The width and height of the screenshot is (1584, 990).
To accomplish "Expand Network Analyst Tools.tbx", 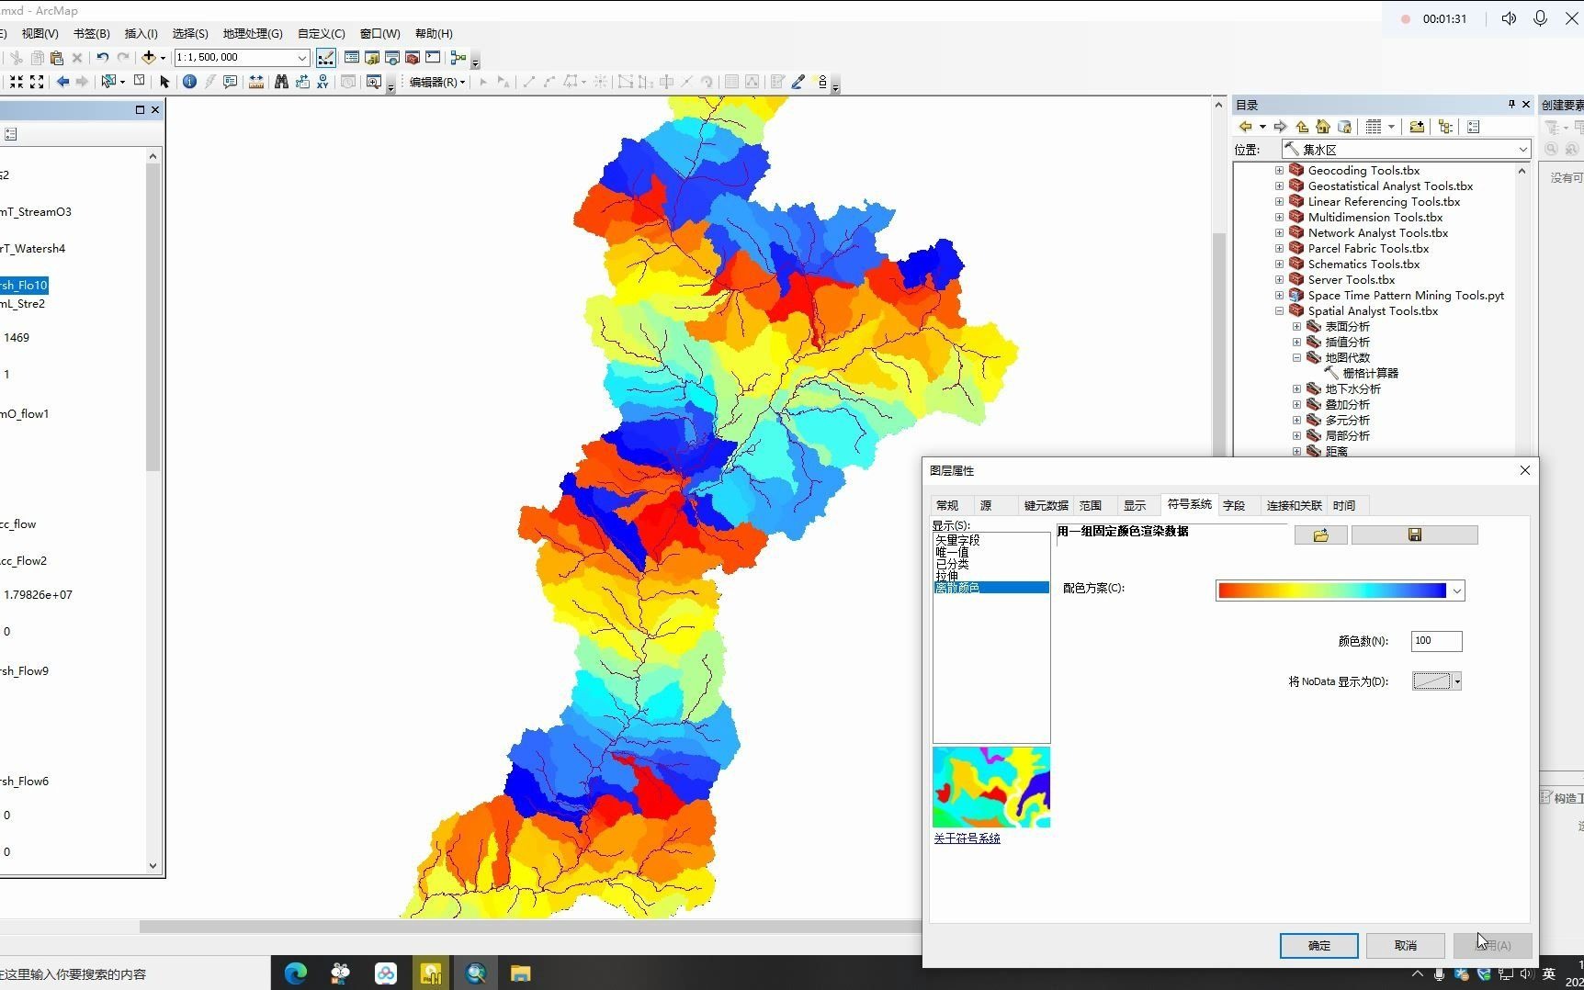I will pos(1279,232).
